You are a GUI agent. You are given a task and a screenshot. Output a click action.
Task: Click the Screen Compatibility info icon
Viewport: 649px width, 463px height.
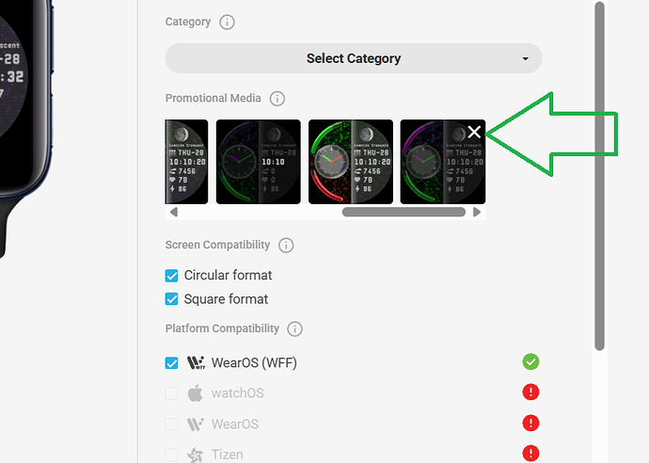pyautogui.click(x=286, y=246)
